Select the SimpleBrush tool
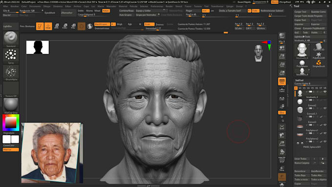Viewport: 332px width, 187px height. (x=318, y=63)
